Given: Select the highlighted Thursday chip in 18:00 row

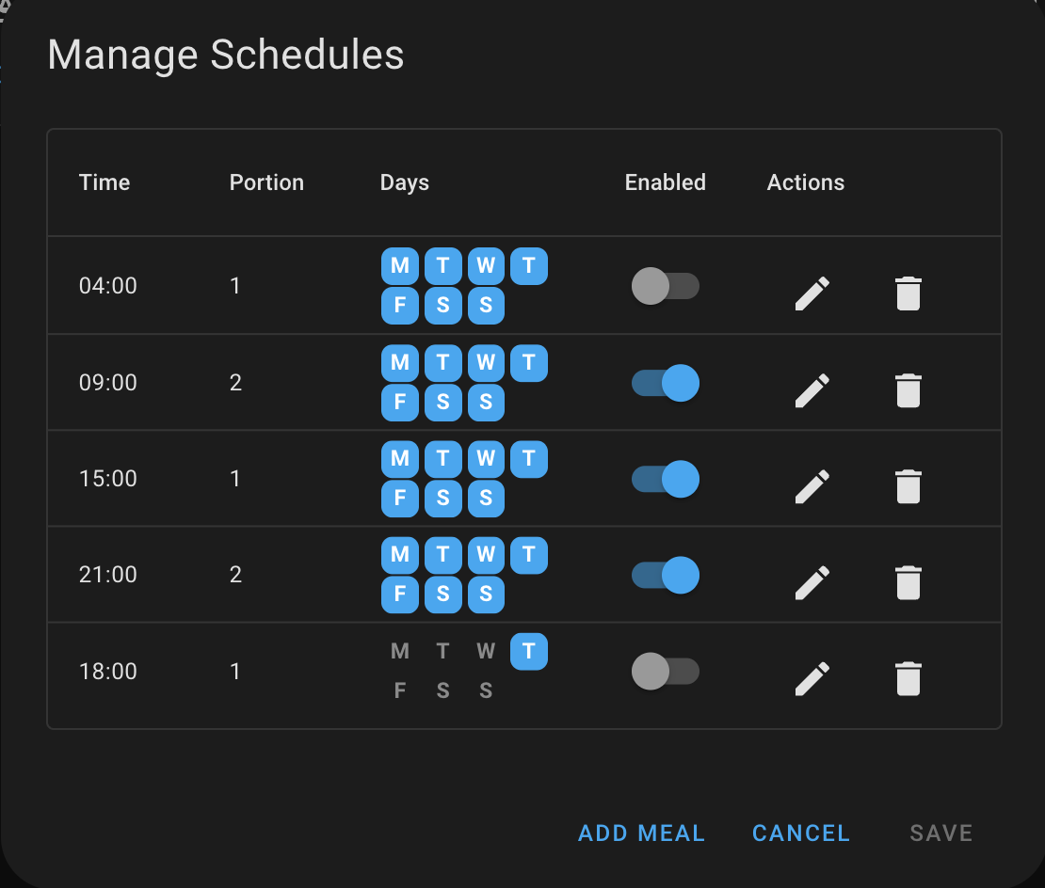Looking at the screenshot, I should click(529, 651).
